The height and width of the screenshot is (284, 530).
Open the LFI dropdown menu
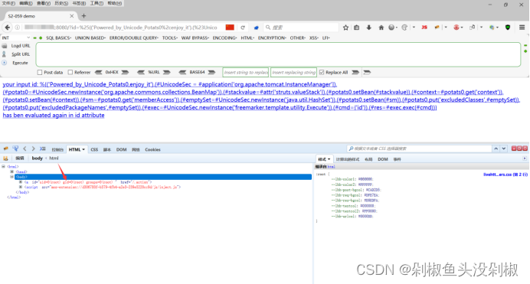point(326,38)
